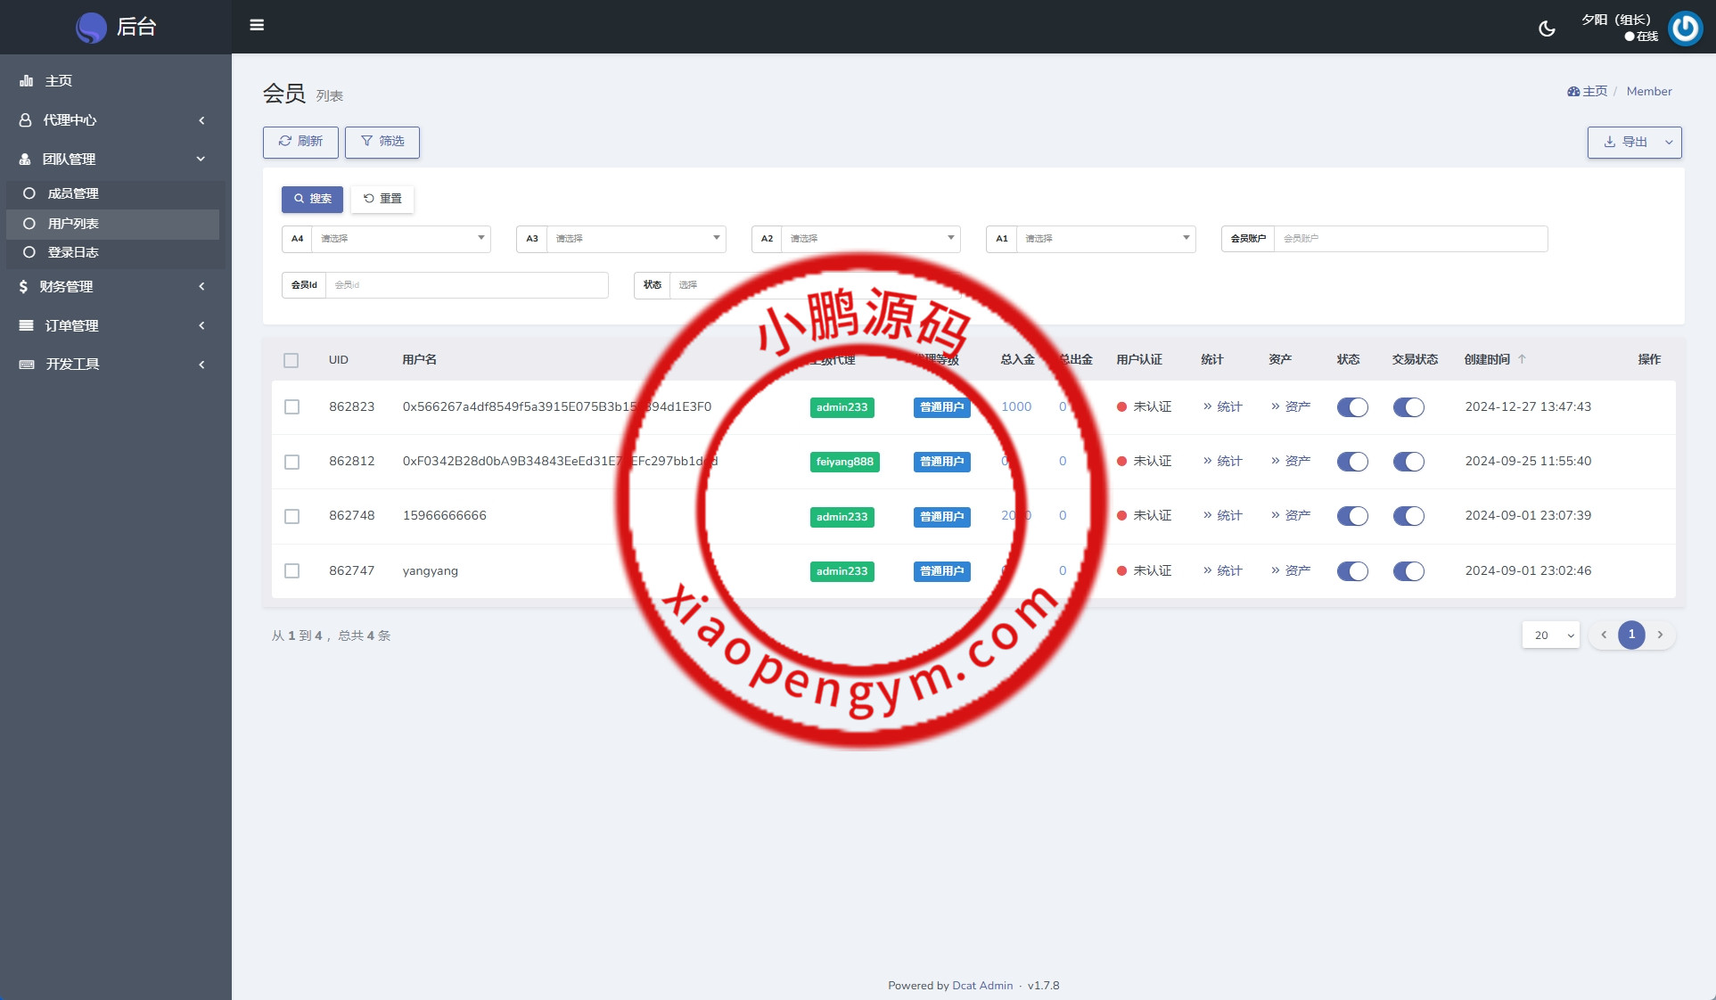Sort by 创建时间 arrow icon
Screen dimensions: 1716x1000
tap(1522, 359)
